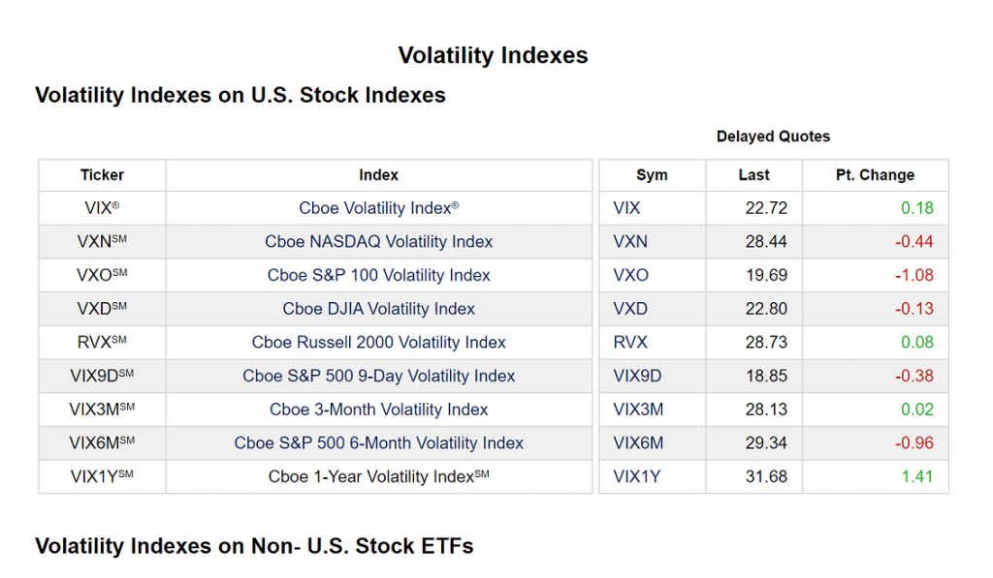The height and width of the screenshot is (578, 993).
Task: Select the VIX1Y ticker cell
Action: pyautogui.click(x=101, y=476)
